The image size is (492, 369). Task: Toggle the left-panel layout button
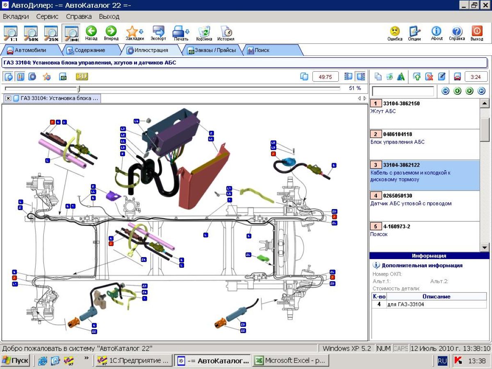click(x=348, y=77)
